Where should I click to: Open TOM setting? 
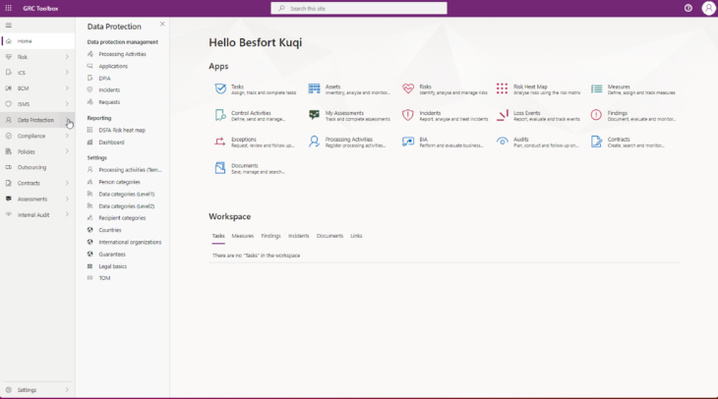(x=104, y=278)
